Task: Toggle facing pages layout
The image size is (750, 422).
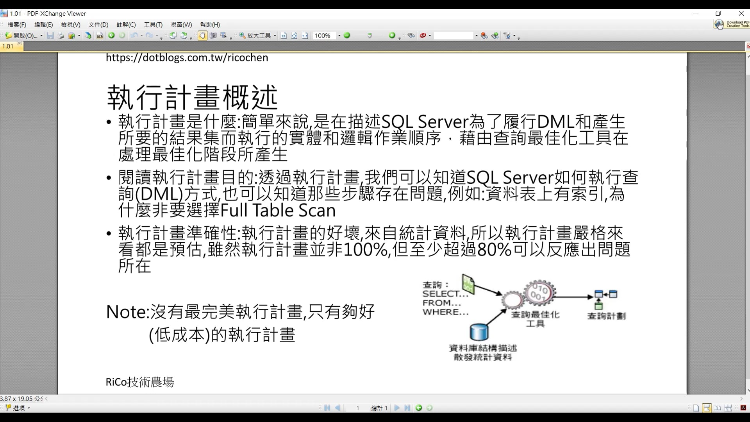Action: point(718,408)
